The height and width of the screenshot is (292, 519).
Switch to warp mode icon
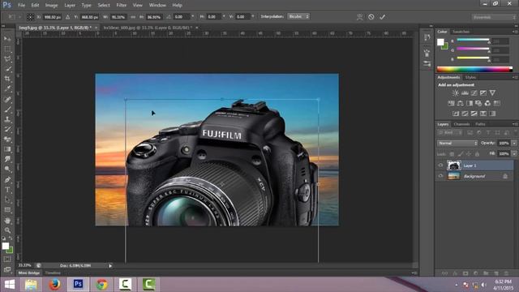coord(360,17)
